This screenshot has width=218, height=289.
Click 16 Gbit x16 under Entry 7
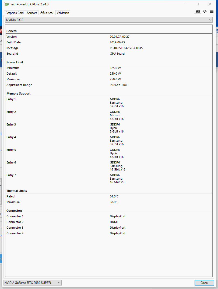pos(117,182)
